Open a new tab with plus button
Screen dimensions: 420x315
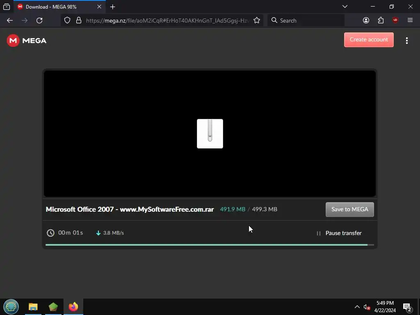tap(112, 7)
